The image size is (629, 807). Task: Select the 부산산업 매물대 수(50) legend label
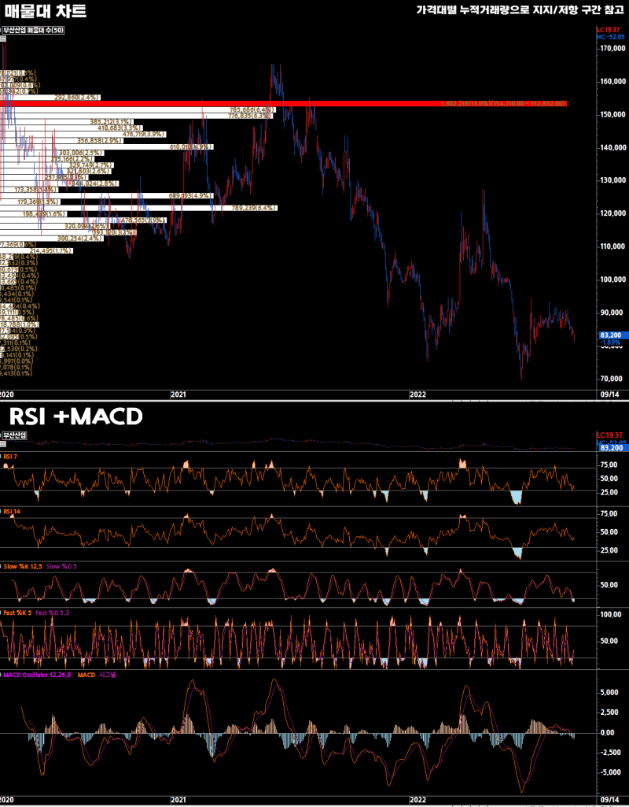click(x=33, y=31)
